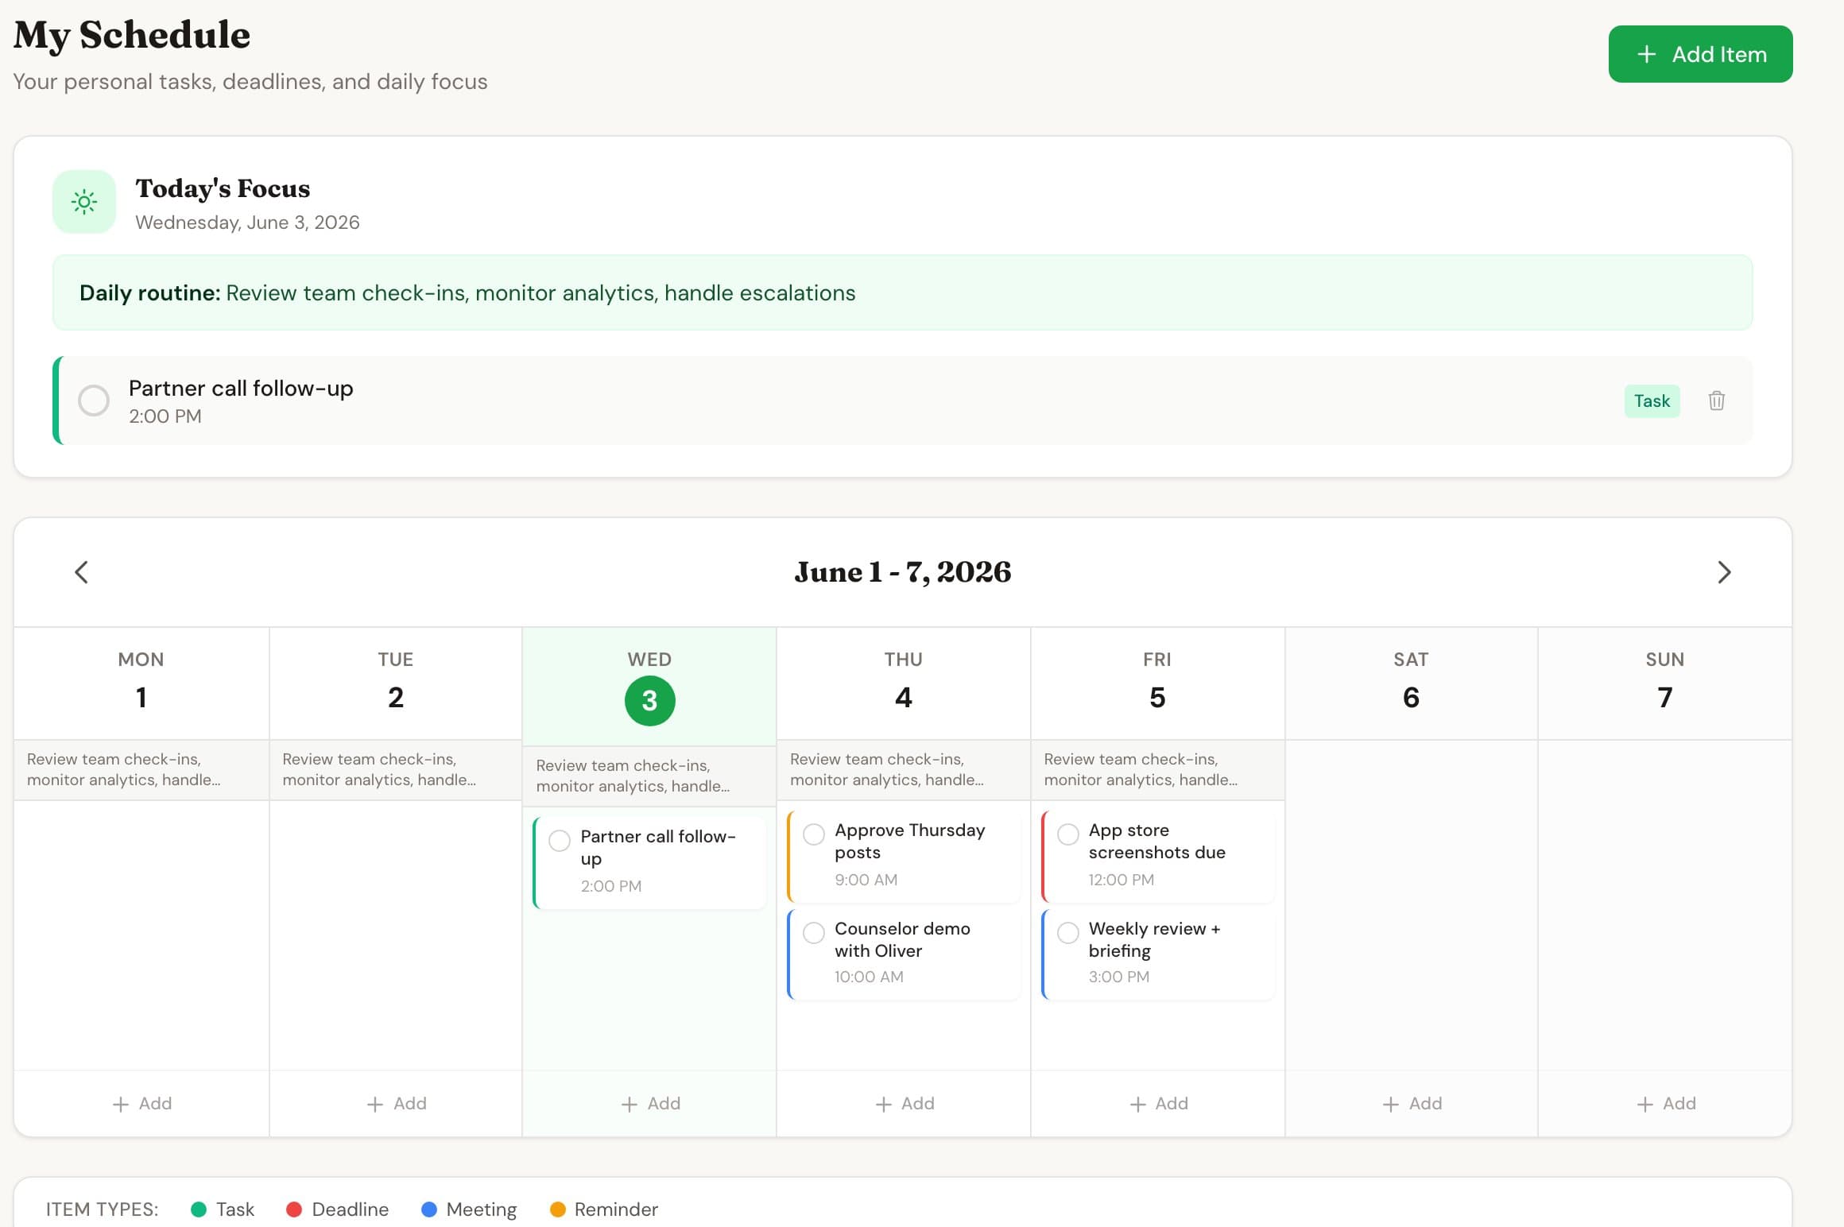Add an item to Wednesday 3
1844x1227 pixels.
pyautogui.click(x=650, y=1103)
